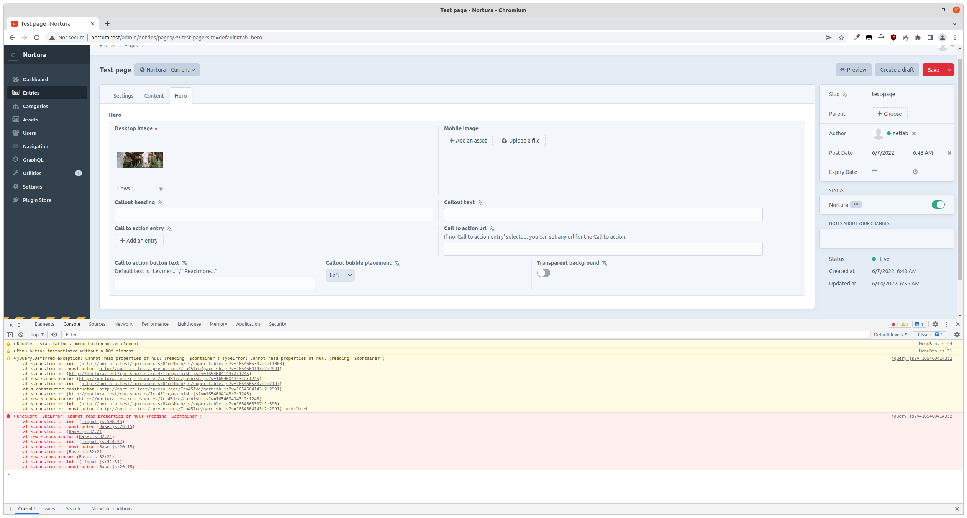Select Assets in the sidebar
Viewport: 967px width, 518px height.
31,120
